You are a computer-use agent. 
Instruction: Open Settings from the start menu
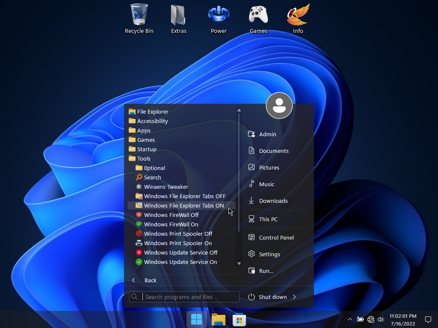click(x=278, y=254)
